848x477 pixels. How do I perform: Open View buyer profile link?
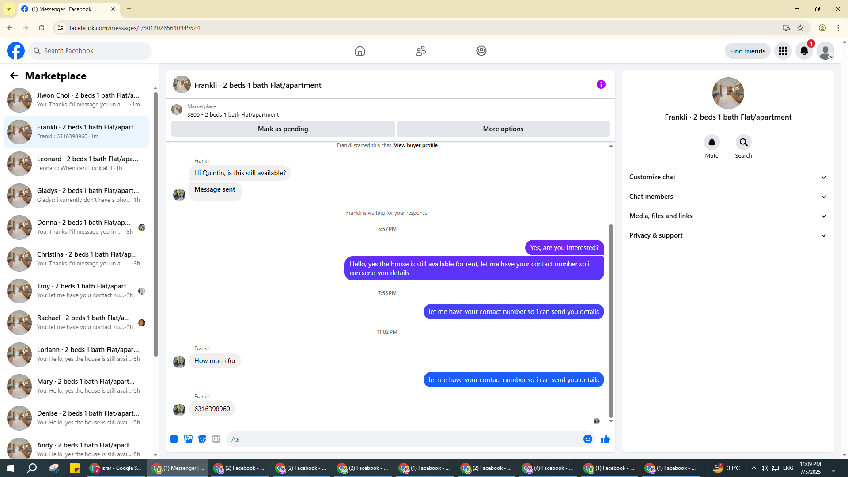click(415, 145)
